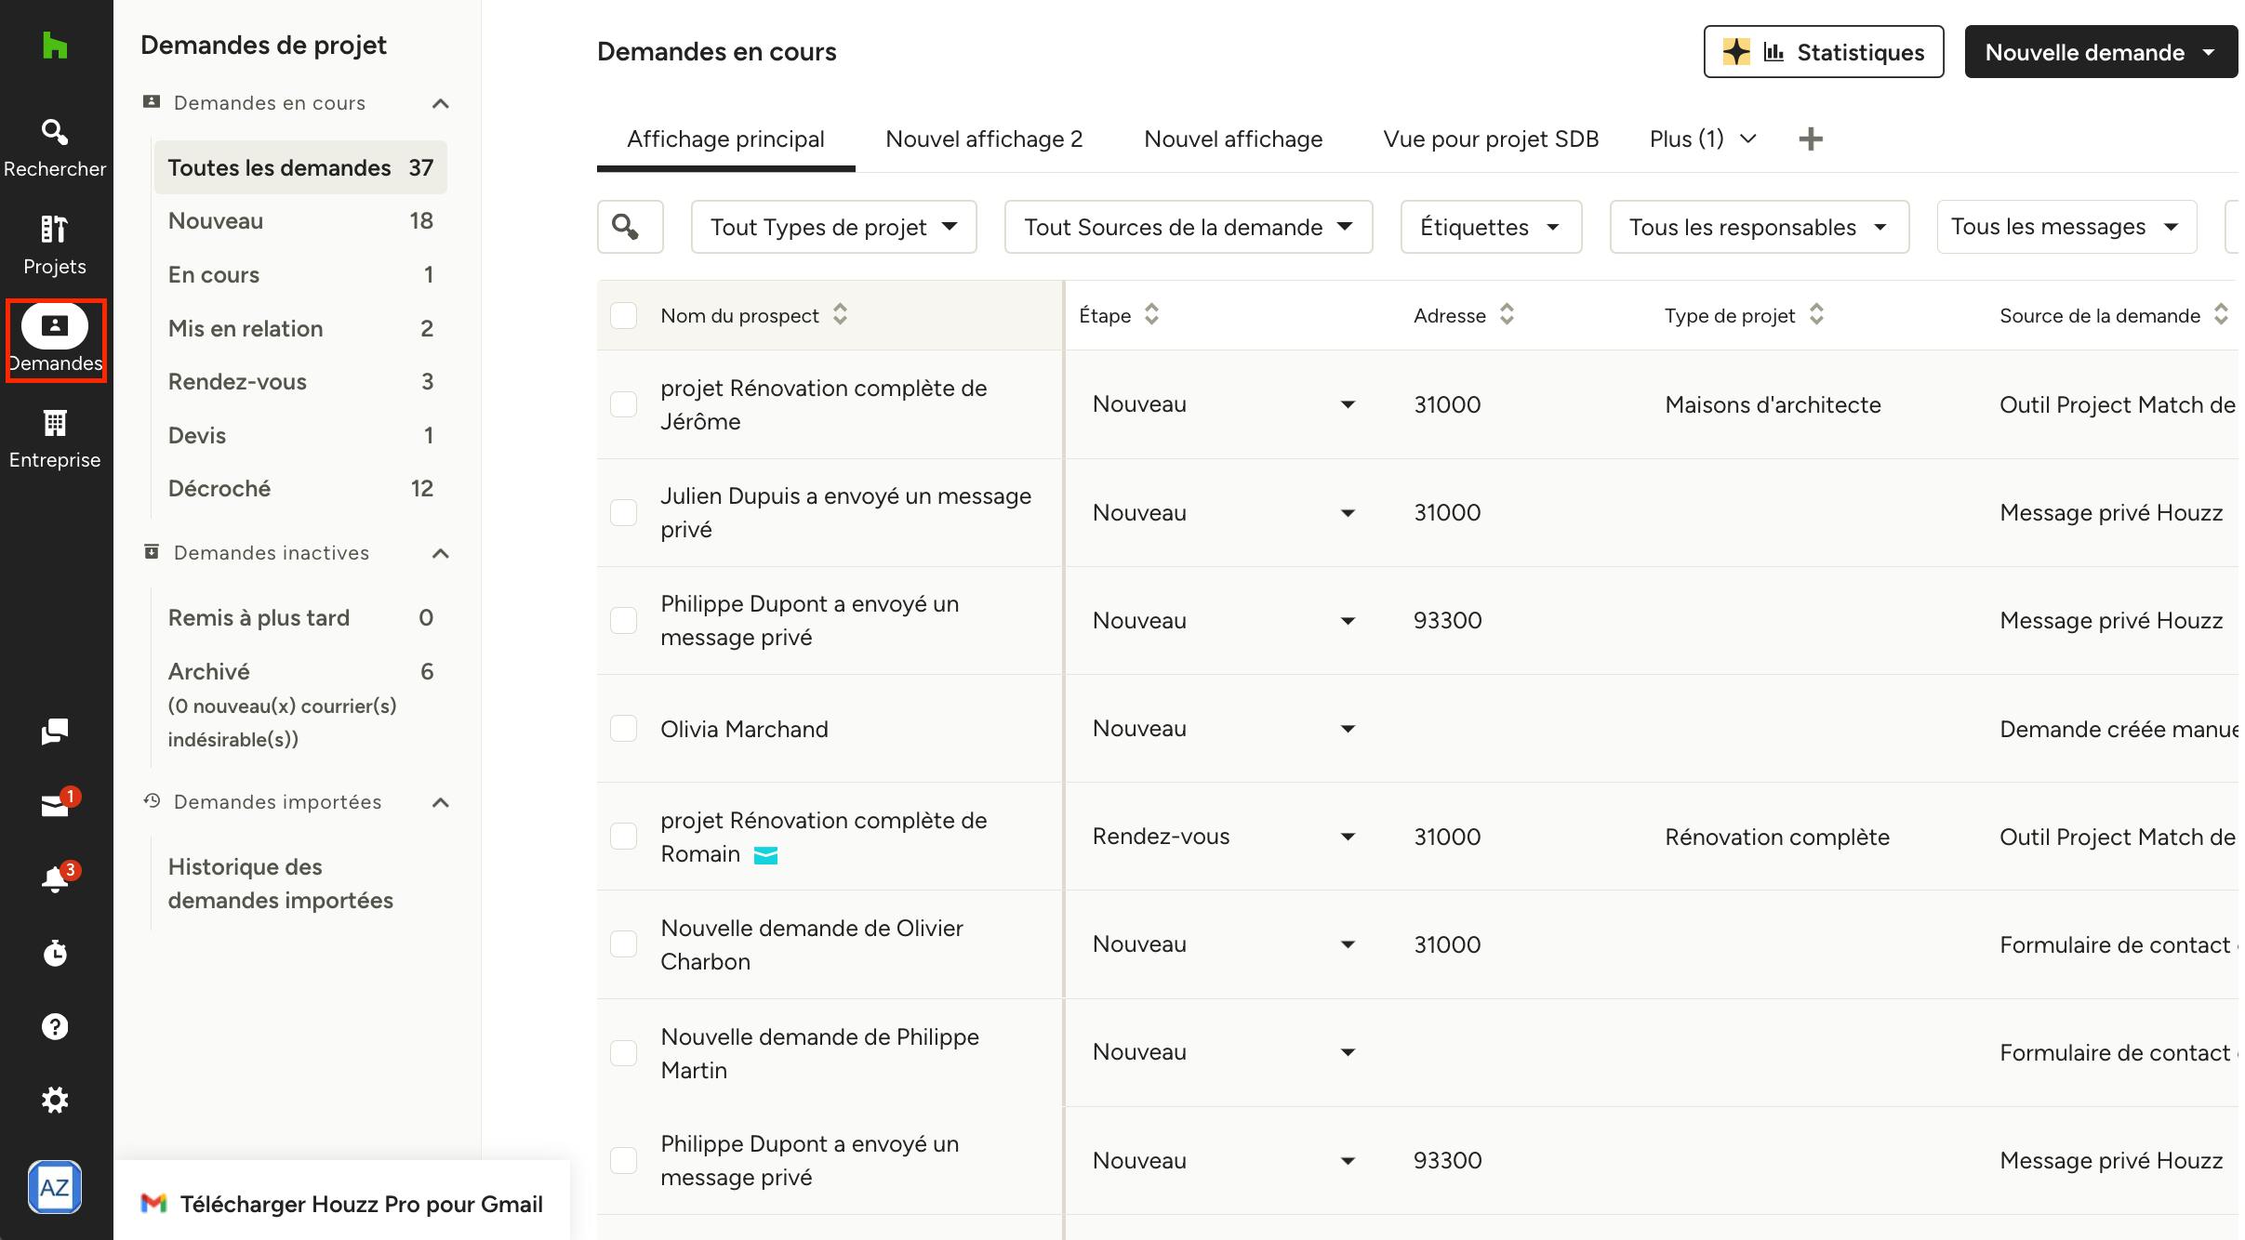This screenshot has height=1240, width=2245.
Task: Open notifications bell icon
Action: [55, 878]
